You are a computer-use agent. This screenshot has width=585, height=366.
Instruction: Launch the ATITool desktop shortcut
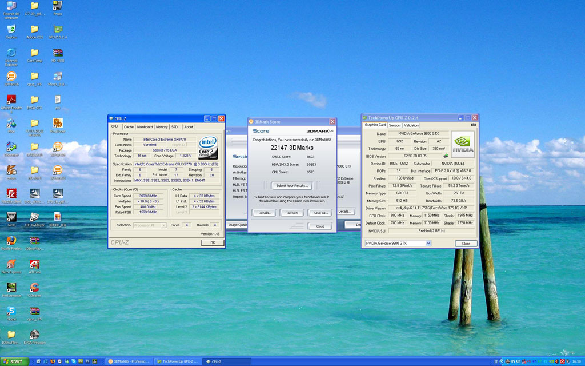[34, 266]
